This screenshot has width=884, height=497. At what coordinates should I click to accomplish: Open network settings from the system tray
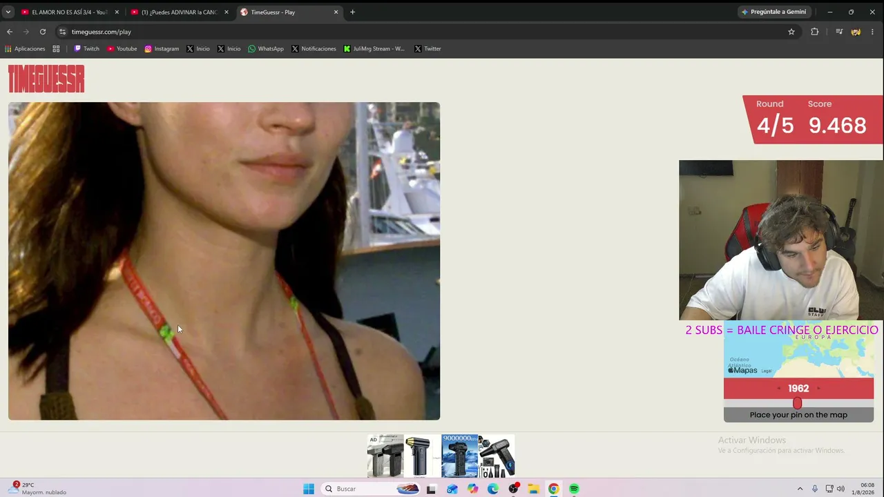pos(829,489)
